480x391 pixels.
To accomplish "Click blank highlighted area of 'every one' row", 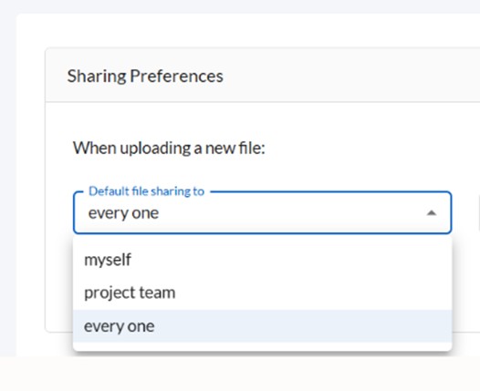I will (x=303, y=326).
